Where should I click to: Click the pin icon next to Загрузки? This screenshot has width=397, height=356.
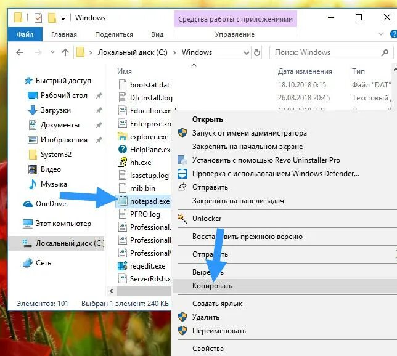tap(99, 110)
